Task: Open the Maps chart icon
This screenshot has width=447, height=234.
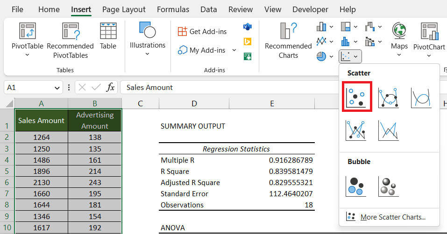Action: (399, 31)
